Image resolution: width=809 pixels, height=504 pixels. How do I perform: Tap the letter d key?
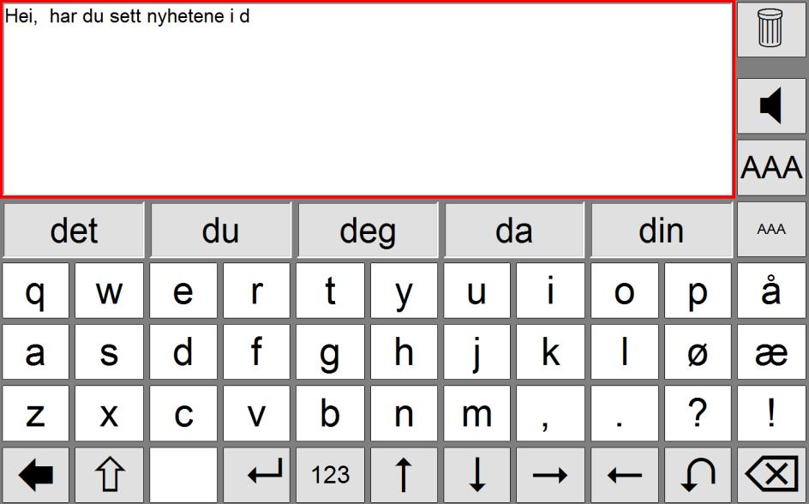click(183, 351)
